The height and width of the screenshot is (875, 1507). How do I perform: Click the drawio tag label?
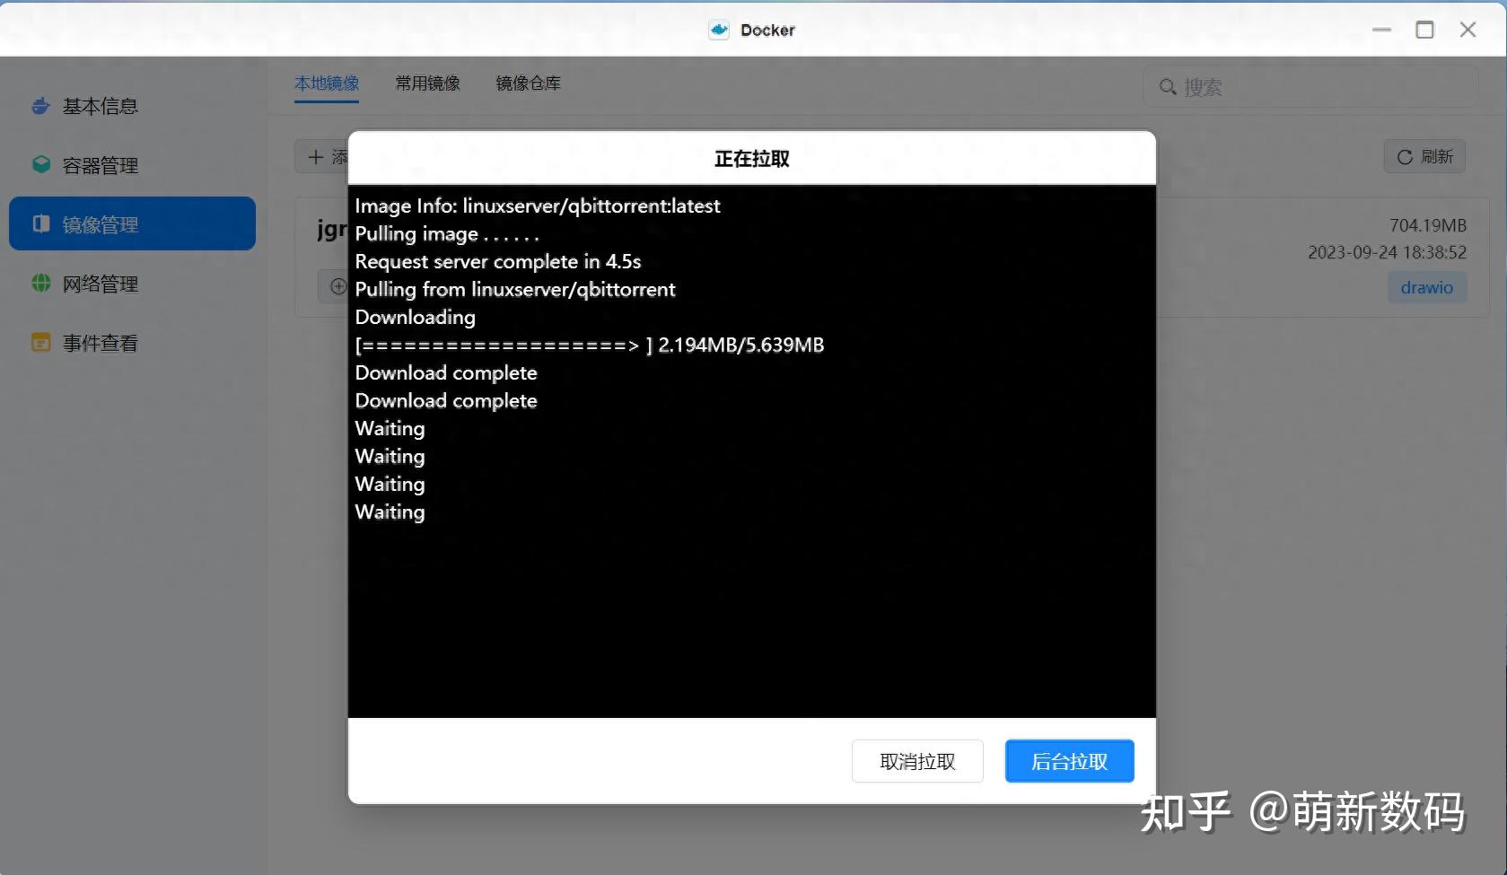pyautogui.click(x=1426, y=287)
